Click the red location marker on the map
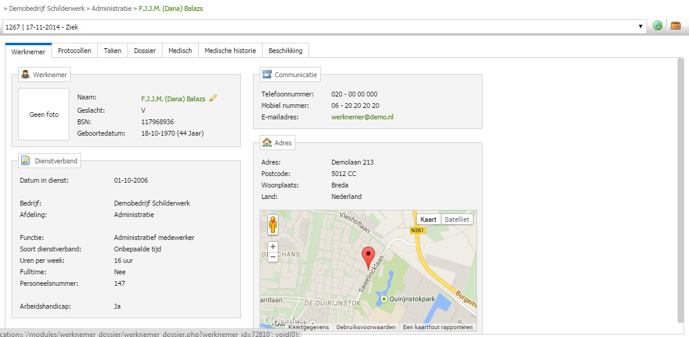Screen dimensions: 689x337 click(369, 258)
